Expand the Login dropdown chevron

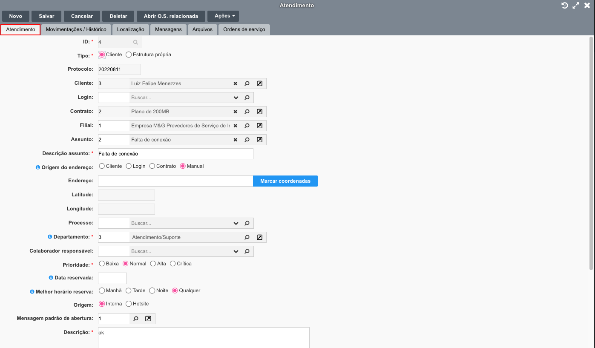pyautogui.click(x=236, y=98)
